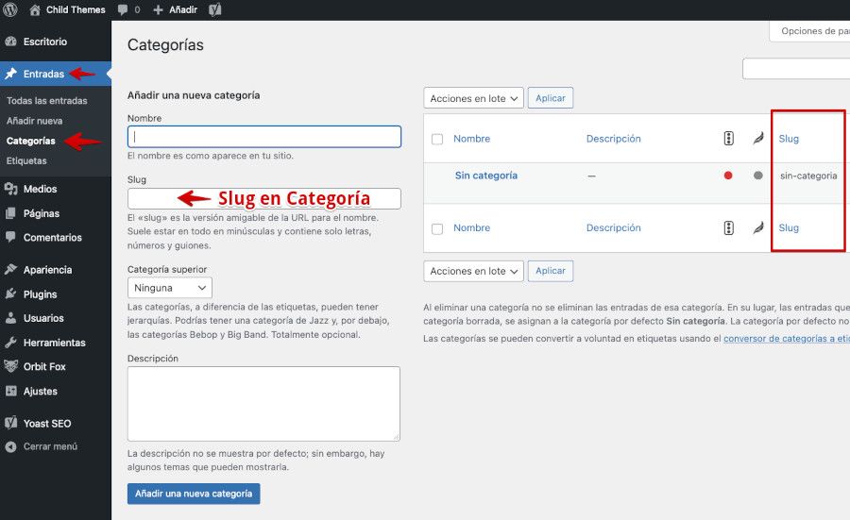Screen dimensions: 850x520
Task: Click Descripción in table footer
Action: (x=614, y=228)
